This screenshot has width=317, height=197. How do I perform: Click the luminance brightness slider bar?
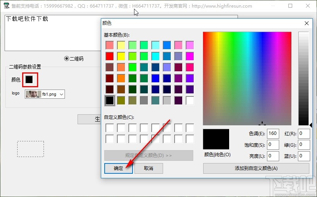click(304, 78)
